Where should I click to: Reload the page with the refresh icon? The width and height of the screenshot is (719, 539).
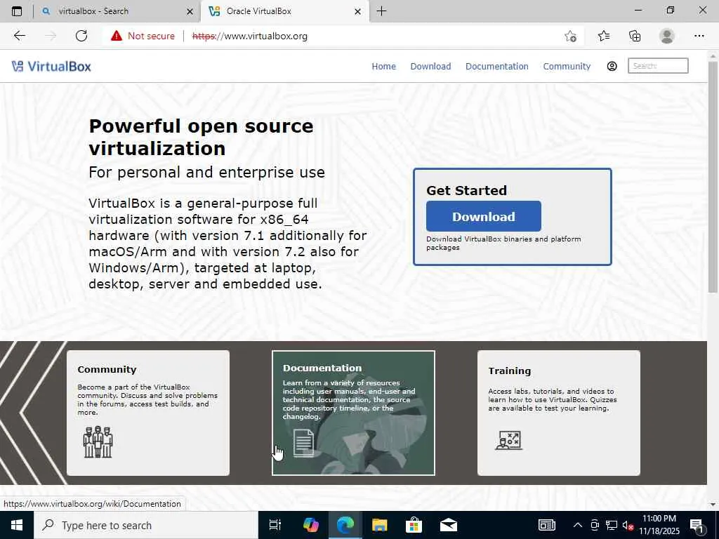tap(81, 36)
